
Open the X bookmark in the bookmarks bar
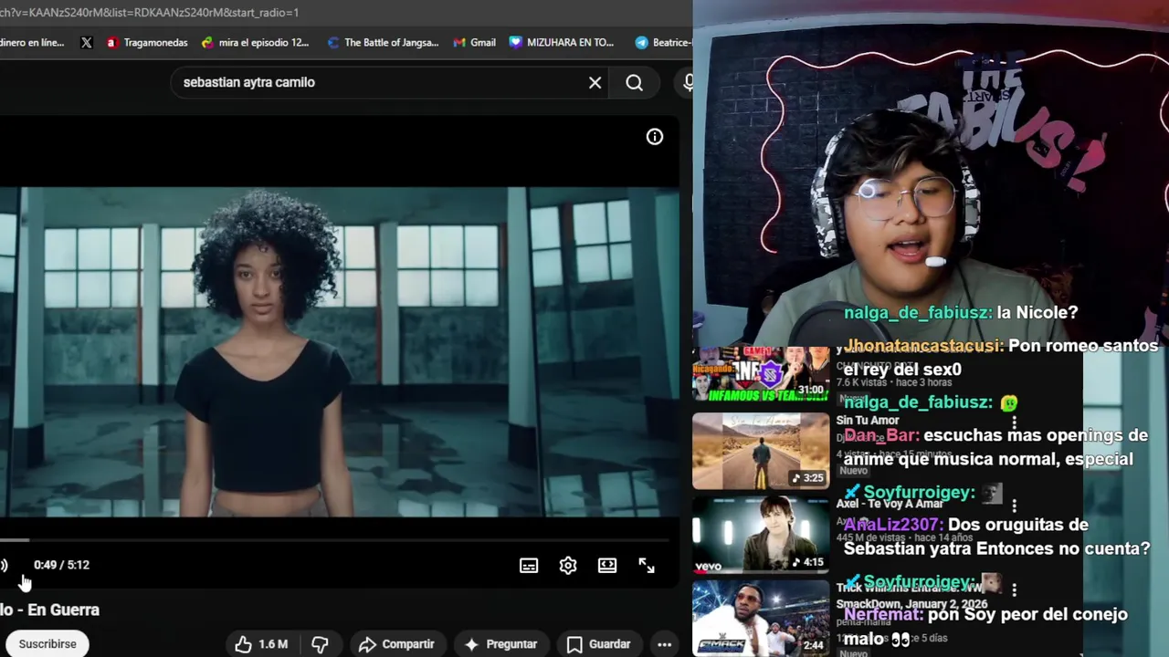[87, 42]
